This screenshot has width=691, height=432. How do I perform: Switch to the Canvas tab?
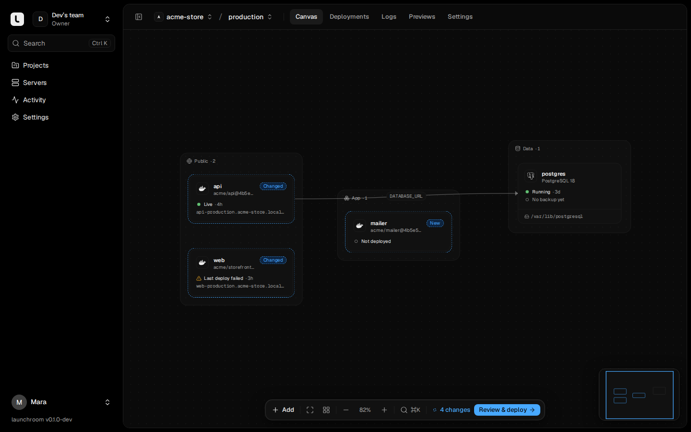coord(306,17)
